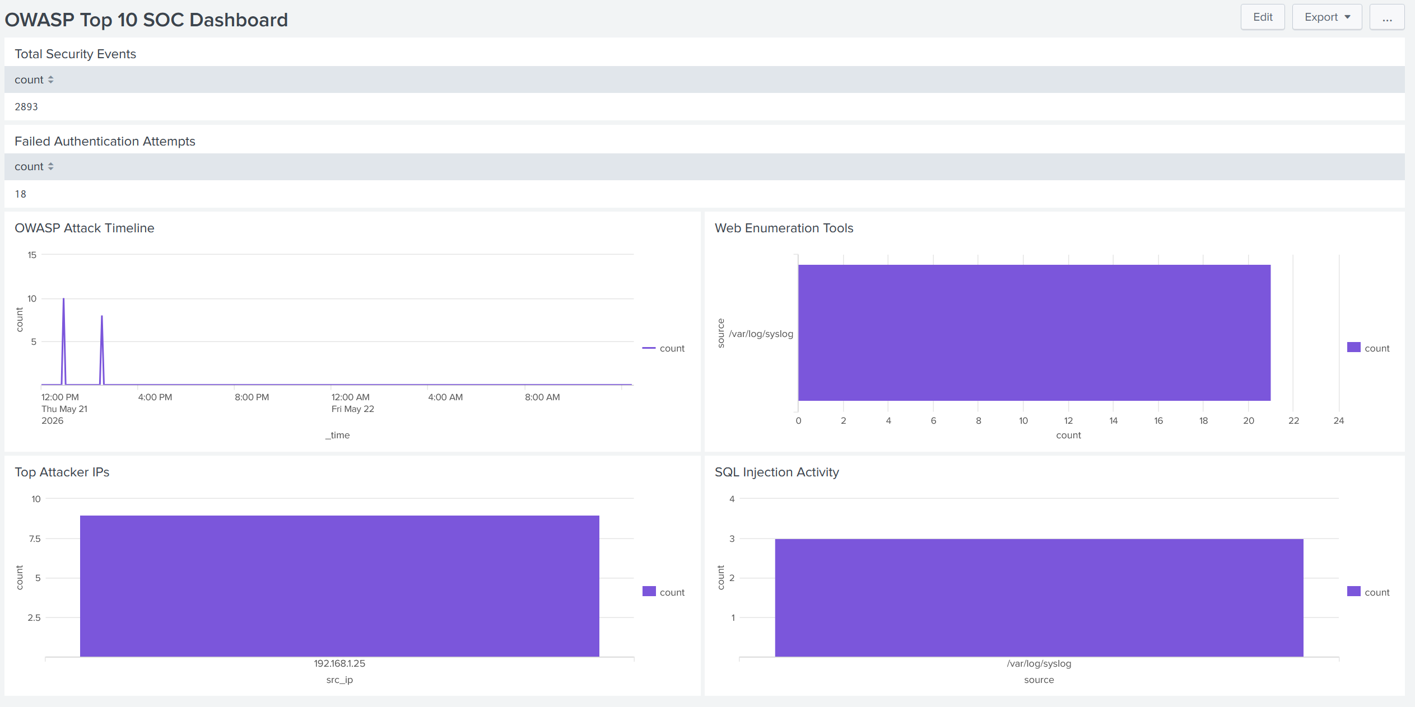1415x707 pixels.
Task: Click the Edit dashboard button
Action: pyautogui.click(x=1262, y=17)
